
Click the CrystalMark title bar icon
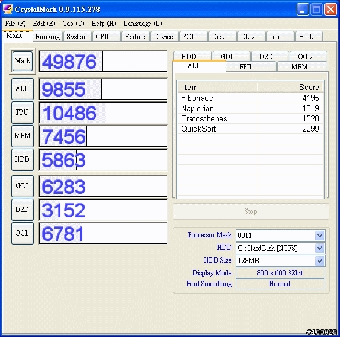point(8,9)
